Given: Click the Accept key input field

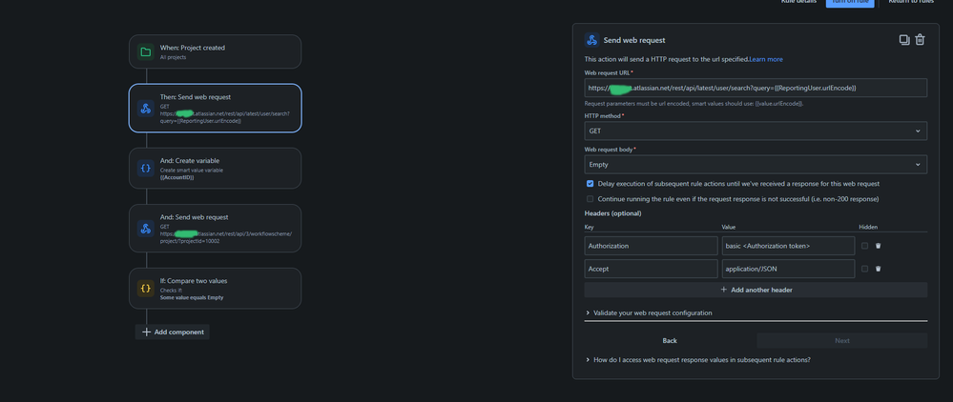Looking at the screenshot, I should click(x=651, y=269).
